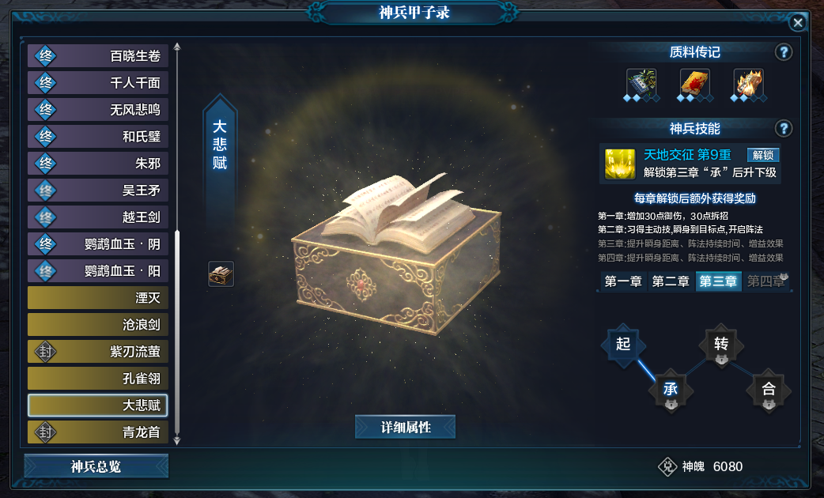Select the golden blood-stained scroll icon

(695, 83)
